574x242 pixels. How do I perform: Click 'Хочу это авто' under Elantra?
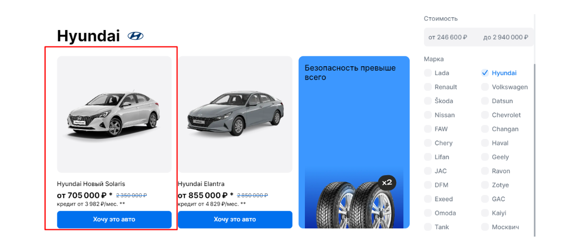click(x=235, y=219)
